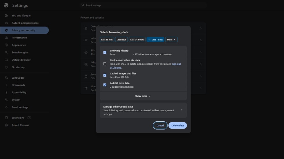Click the sliders icon in Site settings row

pos(86,88)
